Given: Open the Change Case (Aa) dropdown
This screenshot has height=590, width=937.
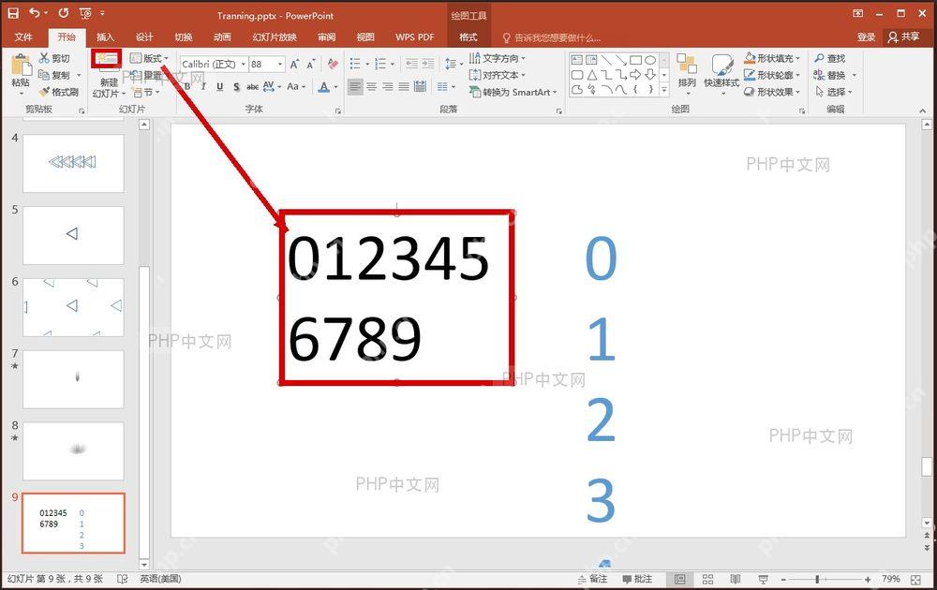Looking at the screenshot, I should pyautogui.click(x=296, y=86).
